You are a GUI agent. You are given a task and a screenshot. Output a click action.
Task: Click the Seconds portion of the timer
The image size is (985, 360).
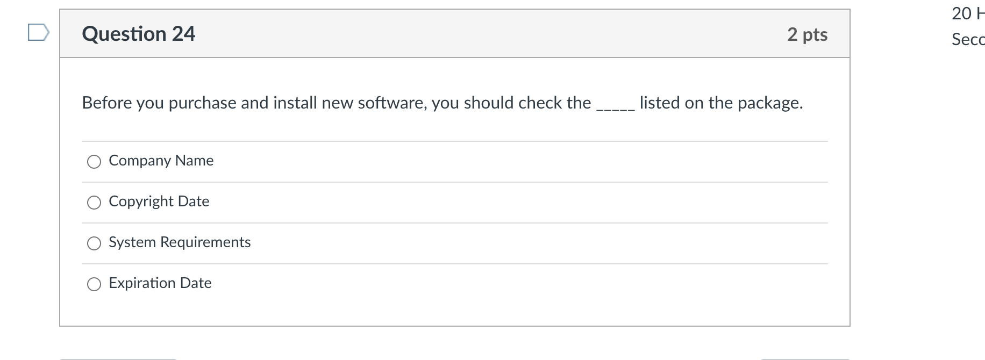[x=967, y=40]
